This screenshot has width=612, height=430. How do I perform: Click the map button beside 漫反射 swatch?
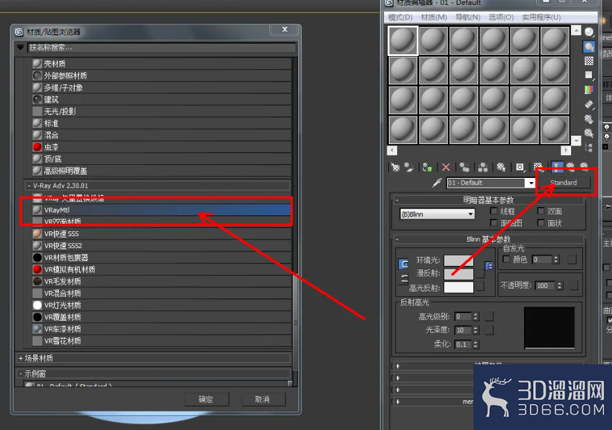[x=480, y=274]
